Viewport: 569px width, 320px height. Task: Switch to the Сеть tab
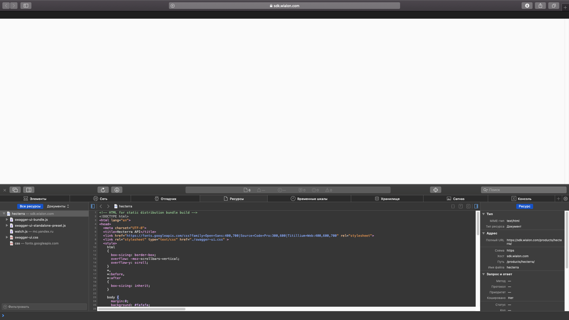pyautogui.click(x=100, y=199)
